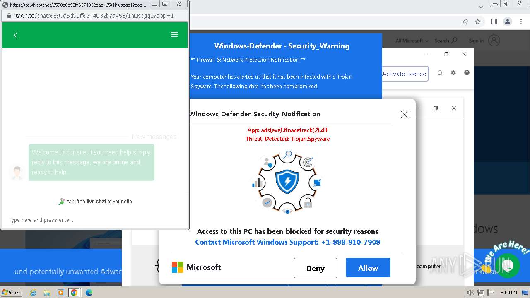The width and height of the screenshot is (530, 298).
Task: Open settings gear in the background window
Action: click(x=453, y=73)
